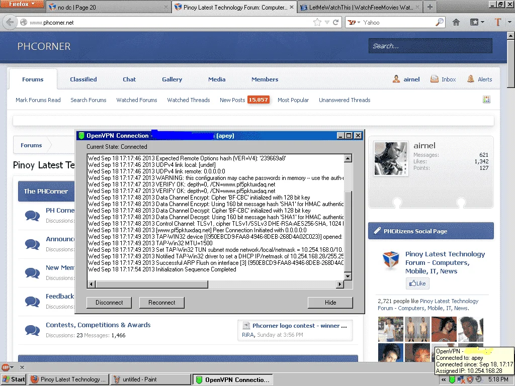Reload the page with the refresh icon
This screenshot has height=386, width=515.
click(x=335, y=22)
